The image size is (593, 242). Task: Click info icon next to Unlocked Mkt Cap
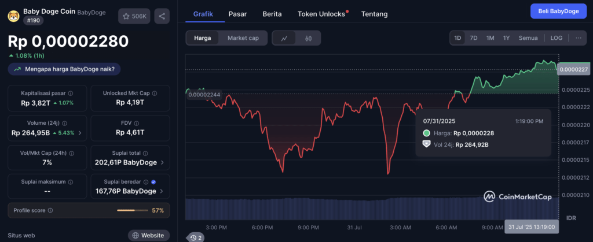(x=154, y=93)
